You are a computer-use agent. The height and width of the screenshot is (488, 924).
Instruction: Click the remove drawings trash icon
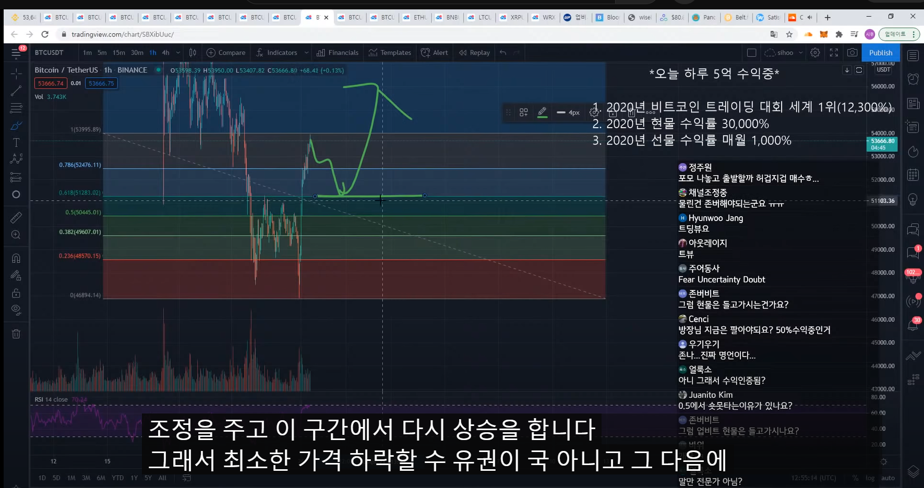[x=16, y=334]
